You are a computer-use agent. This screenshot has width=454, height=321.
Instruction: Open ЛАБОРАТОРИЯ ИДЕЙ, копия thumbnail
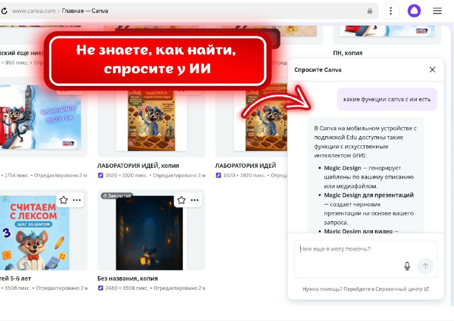click(x=151, y=119)
